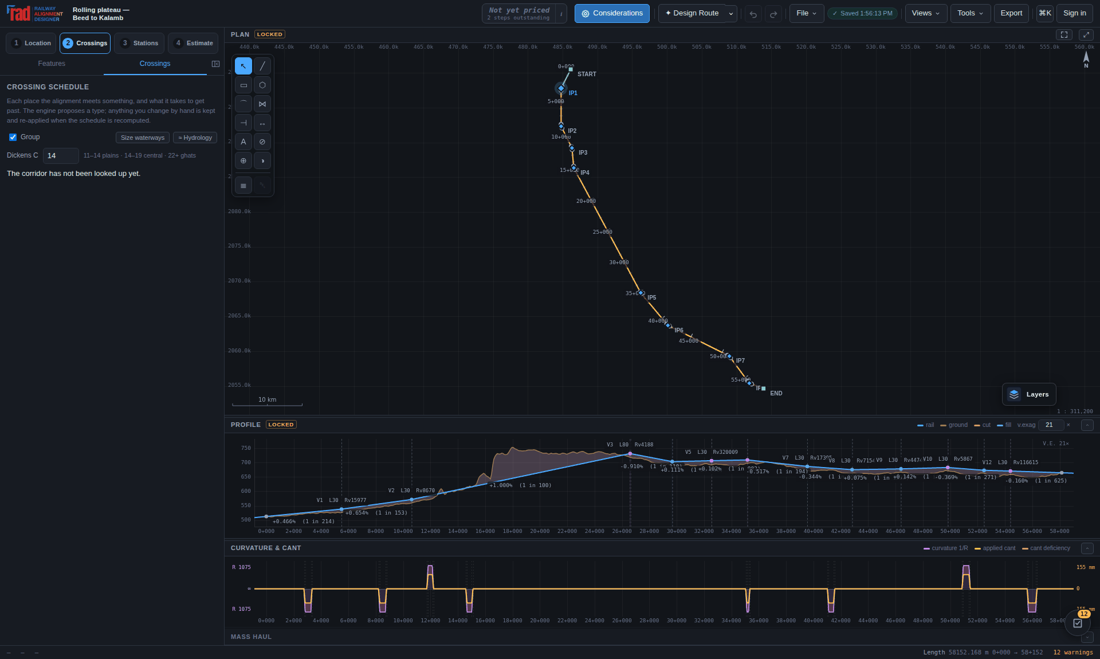This screenshot has width=1100, height=659.
Task: Toggle the curvature 1/R legend
Action: pos(946,548)
